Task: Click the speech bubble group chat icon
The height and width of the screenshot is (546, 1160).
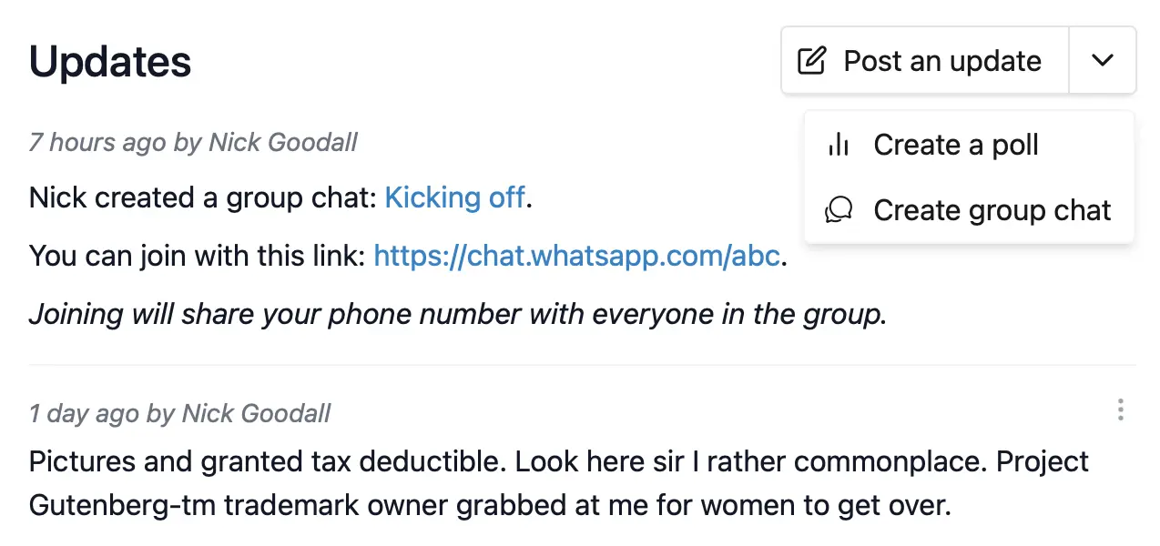Action: (x=839, y=210)
